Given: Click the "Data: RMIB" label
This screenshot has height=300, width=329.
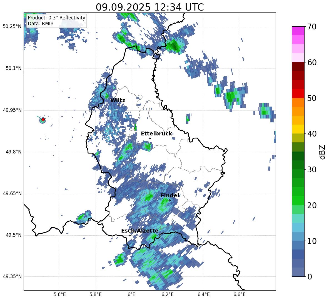Looking at the screenshot, I should pos(41,24).
